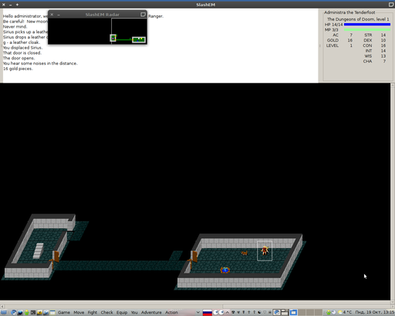The width and height of the screenshot is (395, 316).
Task: Open the desktop start menu icon
Action: pyautogui.click(x=4, y=312)
